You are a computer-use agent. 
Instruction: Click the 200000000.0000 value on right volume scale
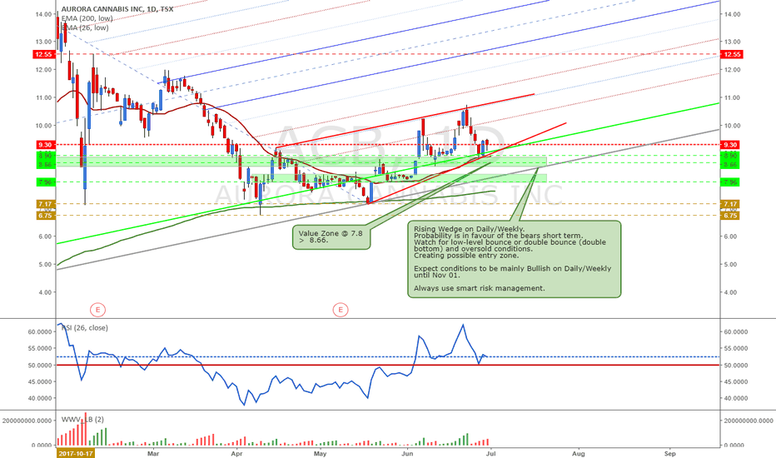[749, 421]
